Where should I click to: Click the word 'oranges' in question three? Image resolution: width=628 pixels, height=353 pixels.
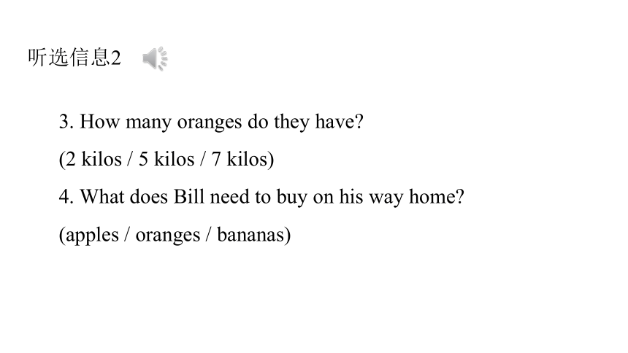[x=210, y=123]
